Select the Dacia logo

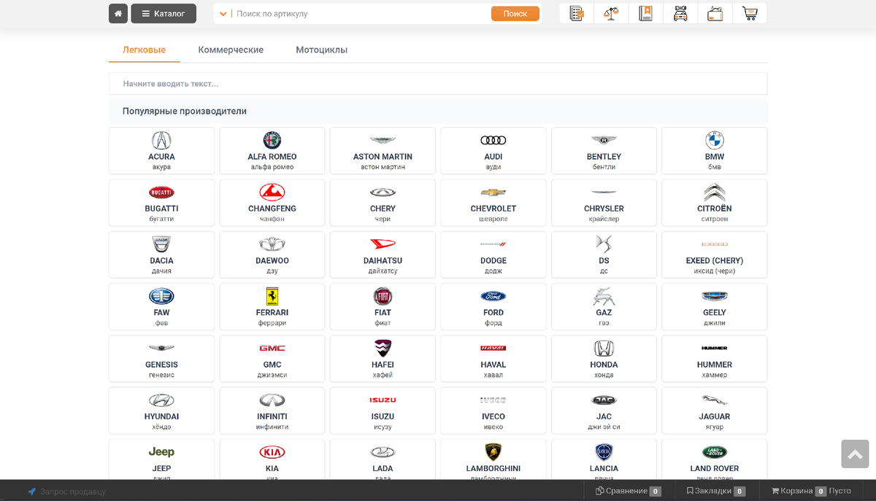point(161,244)
